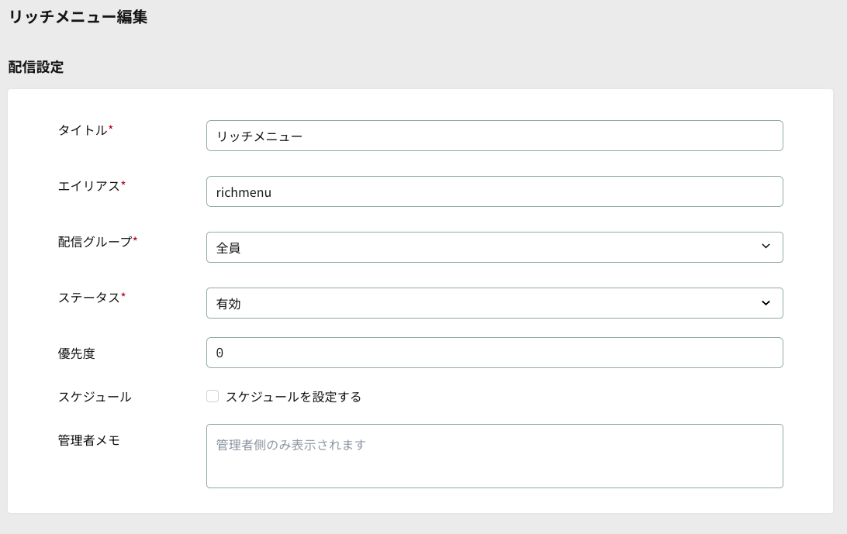This screenshot has width=847, height=534.
Task: Click the 管理者メモ textarea
Action: click(494, 456)
